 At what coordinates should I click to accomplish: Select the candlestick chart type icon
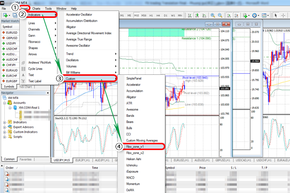(197, 15)
